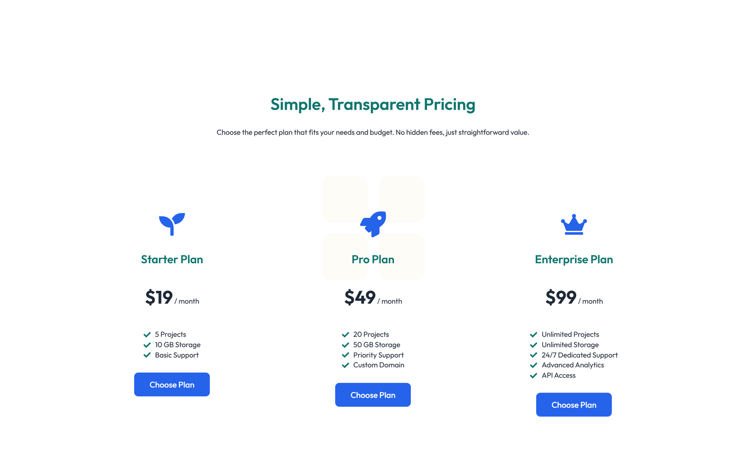Click the checkmark next to Unlimited Projects
Viewport: 746px width, 456px height.
(533, 334)
